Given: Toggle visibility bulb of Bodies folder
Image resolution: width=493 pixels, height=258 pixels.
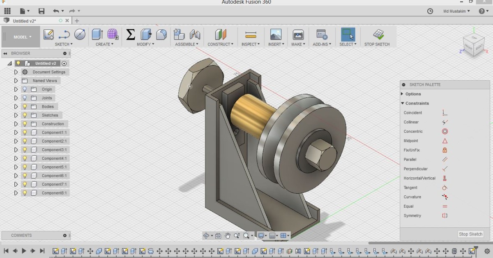Looking at the screenshot, I should pyautogui.click(x=25, y=106).
